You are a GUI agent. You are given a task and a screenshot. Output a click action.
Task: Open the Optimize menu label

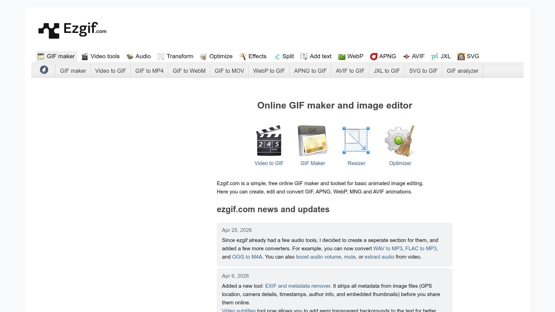(x=221, y=56)
